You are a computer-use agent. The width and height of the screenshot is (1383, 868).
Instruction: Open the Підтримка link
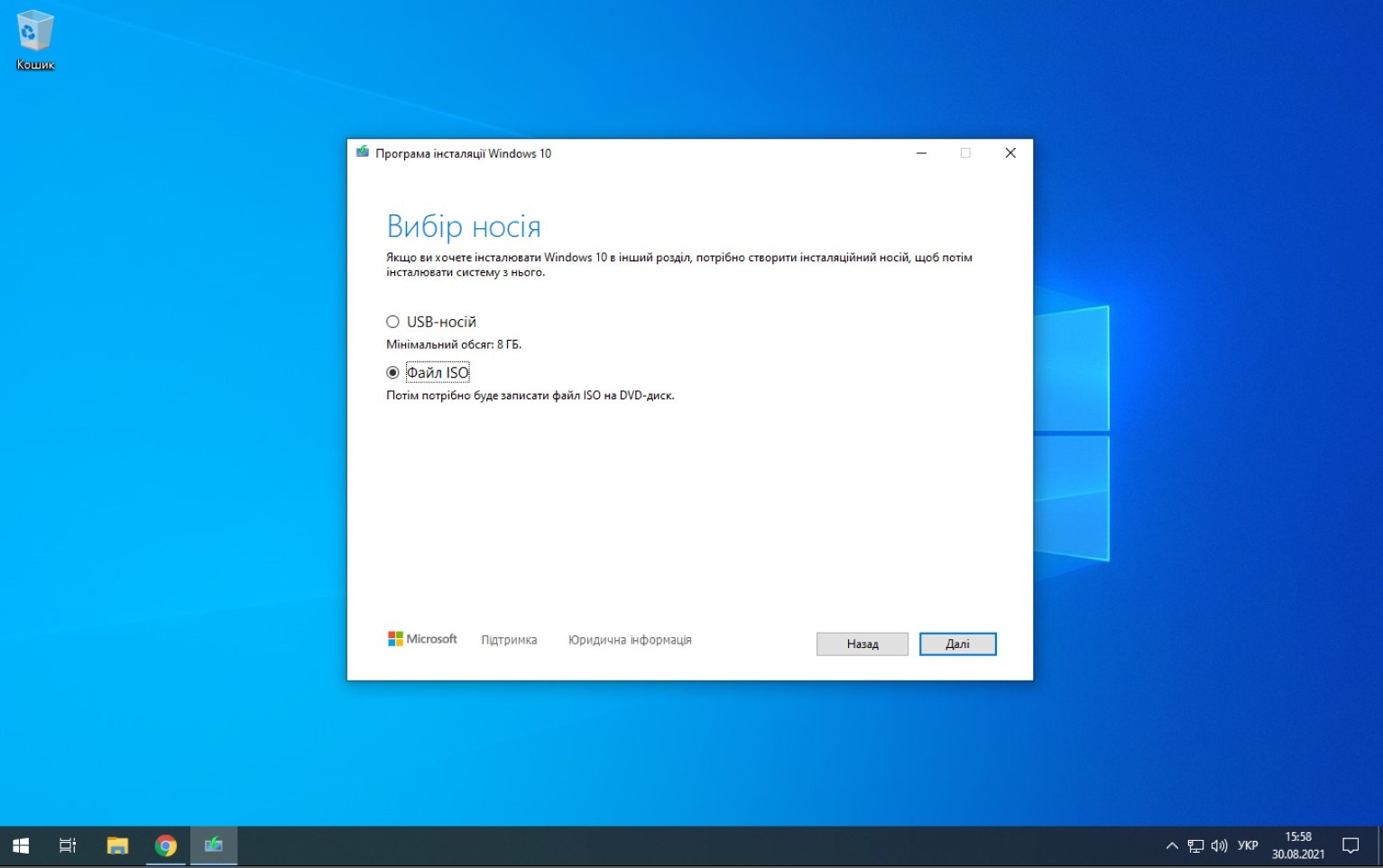[x=509, y=640]
